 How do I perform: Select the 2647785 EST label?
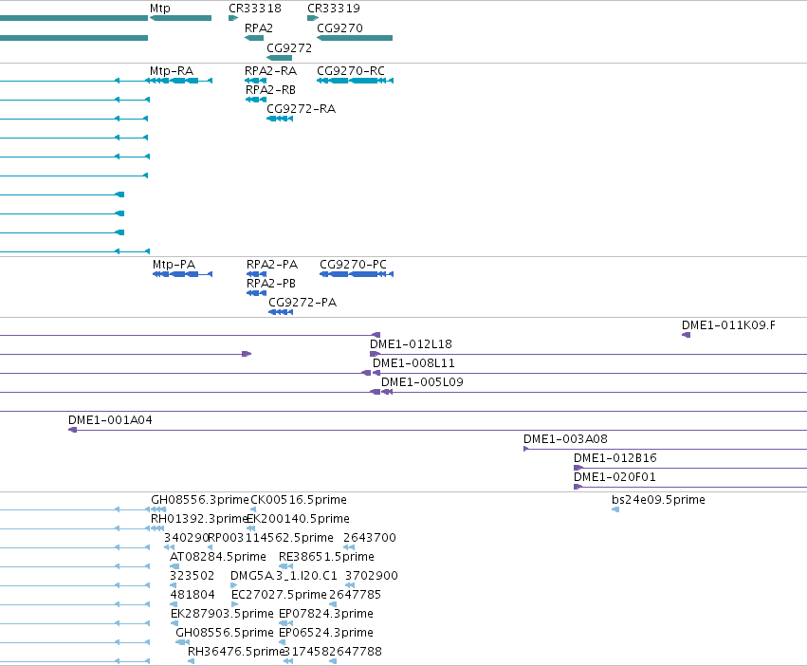355,596
